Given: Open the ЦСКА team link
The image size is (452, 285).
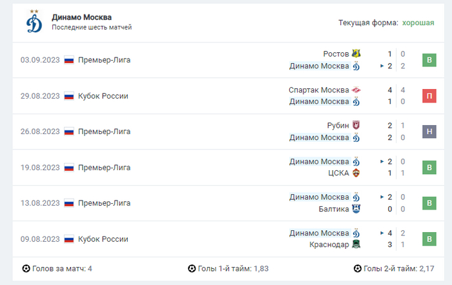Looking at the screenshot, I should coord(338,173).
